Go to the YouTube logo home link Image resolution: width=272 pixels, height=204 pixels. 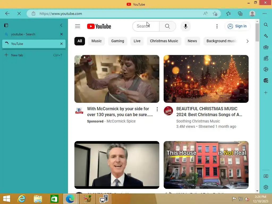pos(99,26)
